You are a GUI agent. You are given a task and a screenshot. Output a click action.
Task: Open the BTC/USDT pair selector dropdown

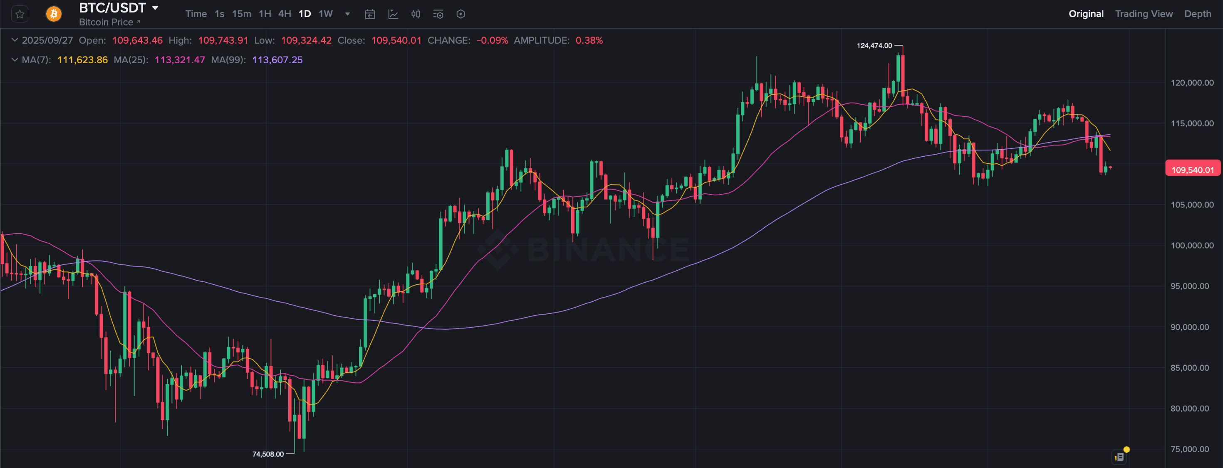point(155,8)
